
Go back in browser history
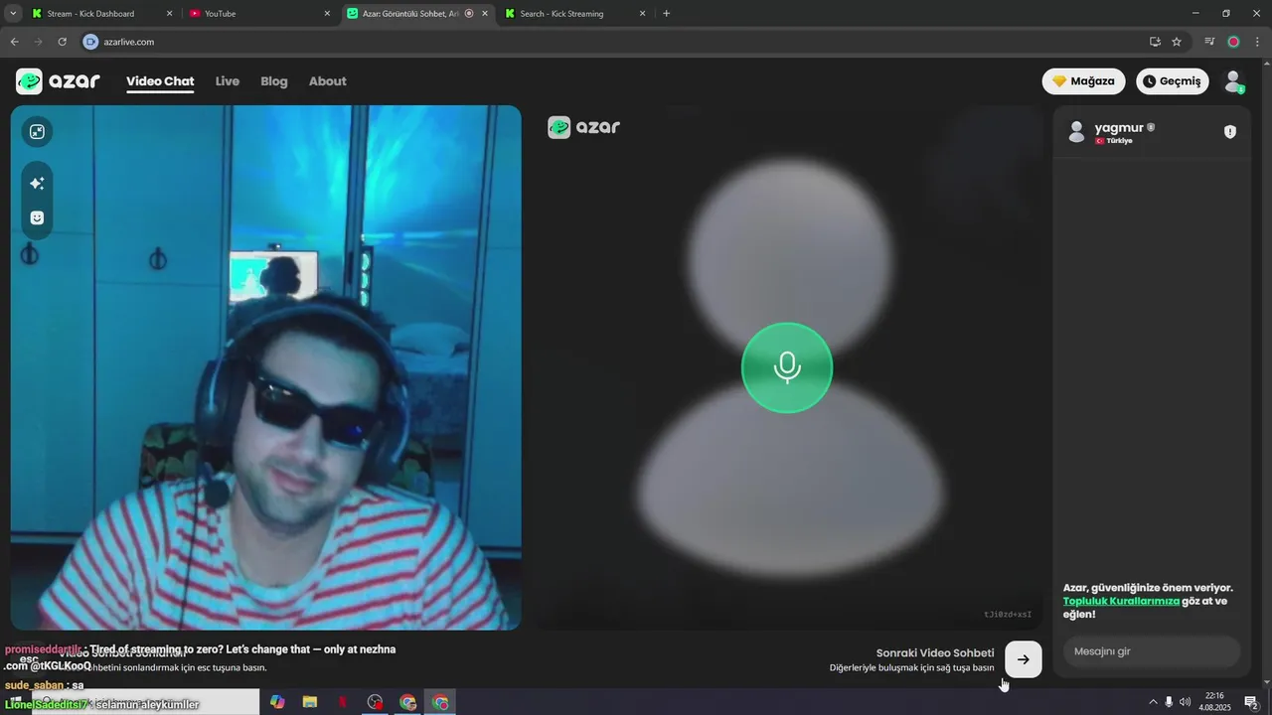[14, 42]
